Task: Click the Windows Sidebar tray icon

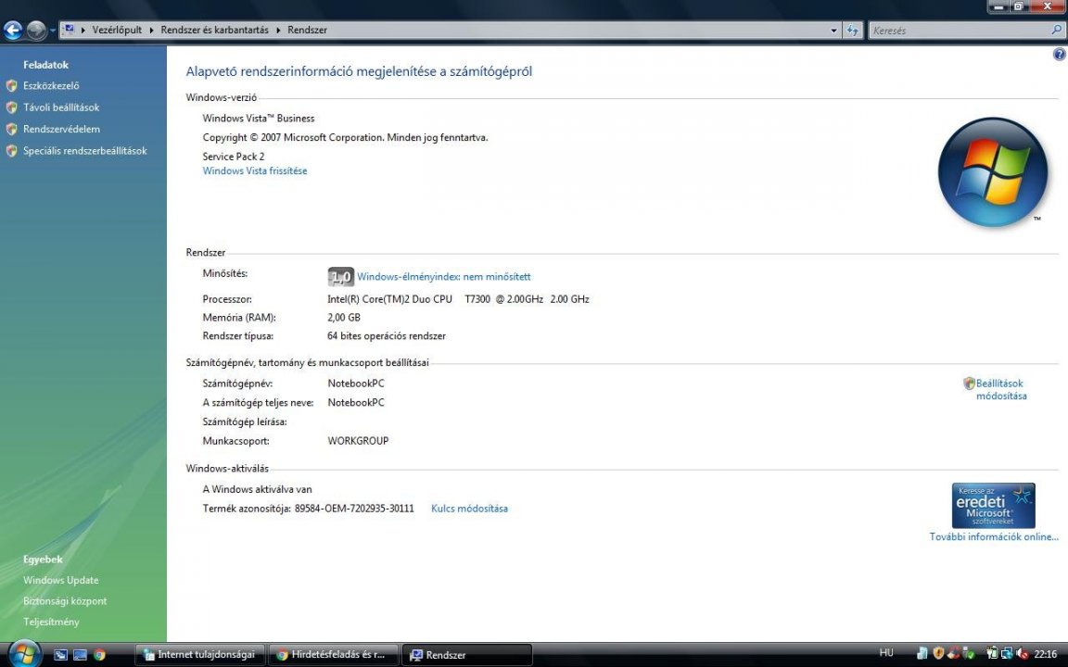Action: coord(922,654)
